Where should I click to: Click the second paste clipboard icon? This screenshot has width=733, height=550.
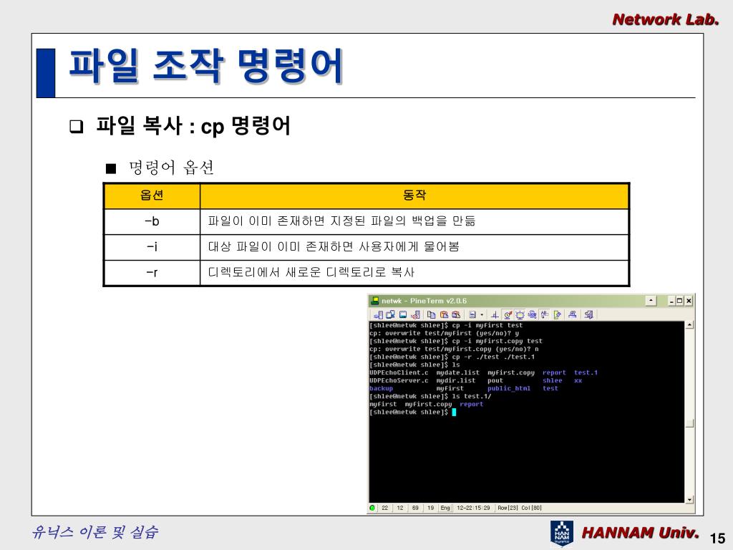coord(456,315)
